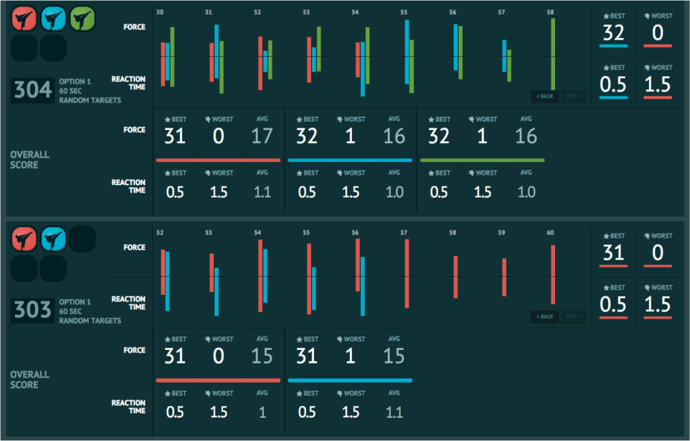Screen dimensions: 690x441
Task: Click the BACK button in the bottom chart
Action: (545, 316)
